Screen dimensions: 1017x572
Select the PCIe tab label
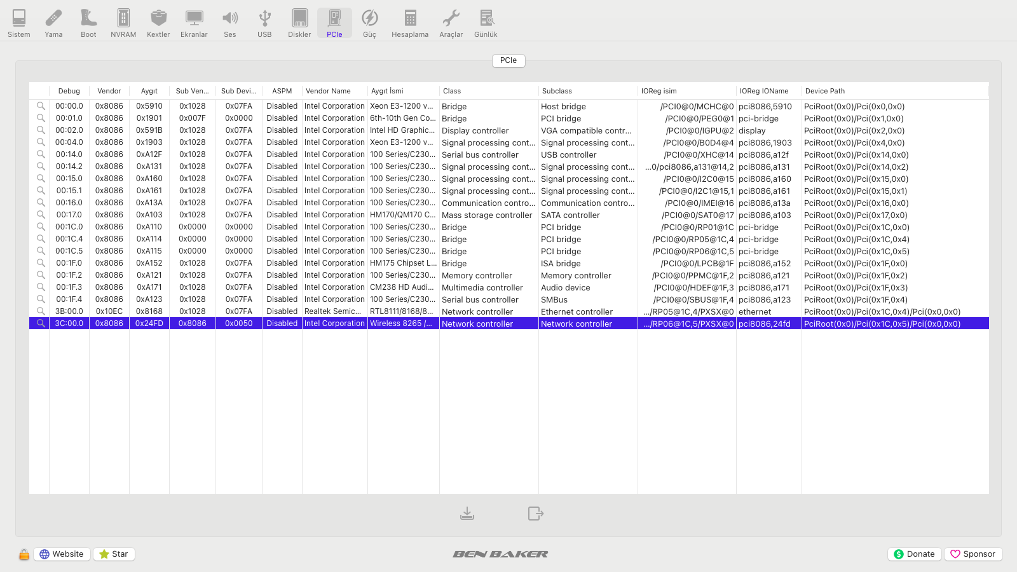point(508,60)
